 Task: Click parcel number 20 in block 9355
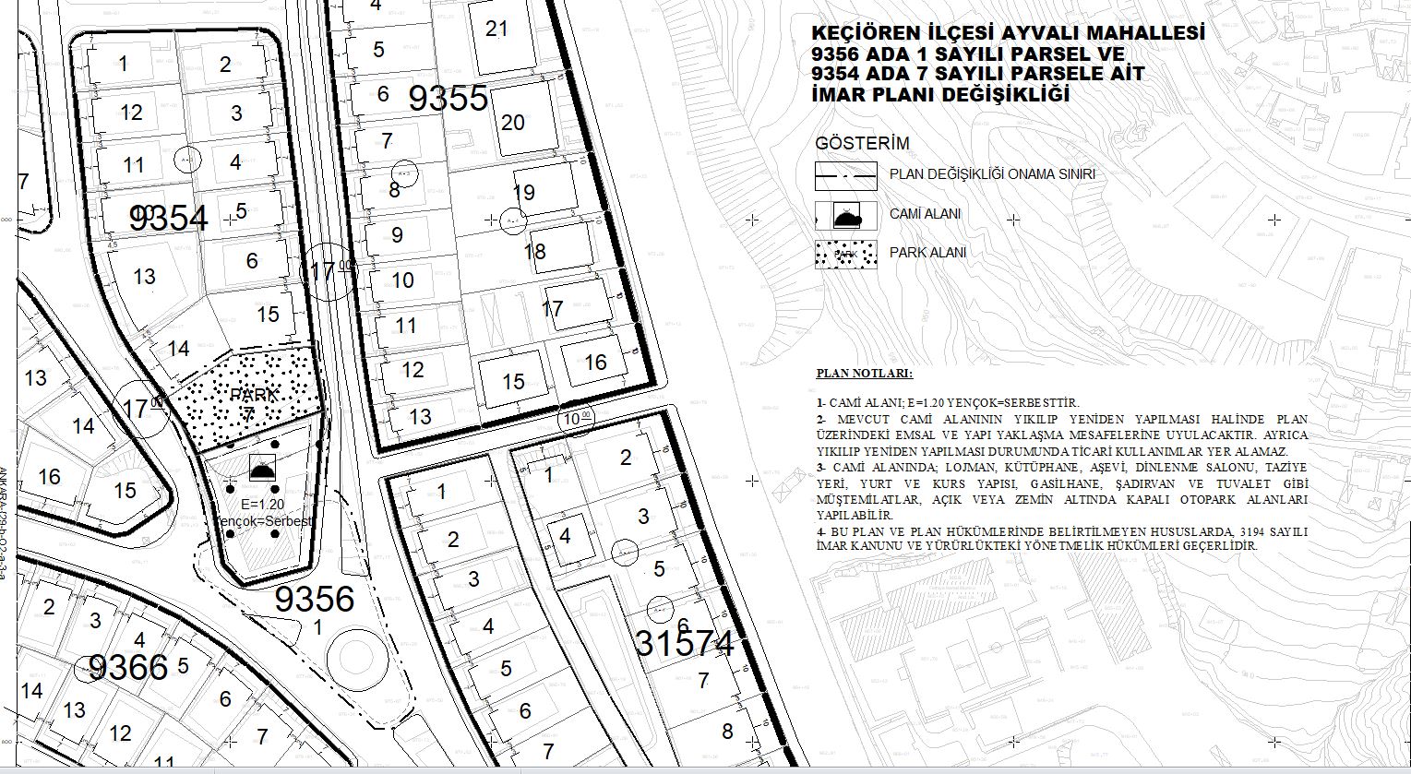pos(512,122)
